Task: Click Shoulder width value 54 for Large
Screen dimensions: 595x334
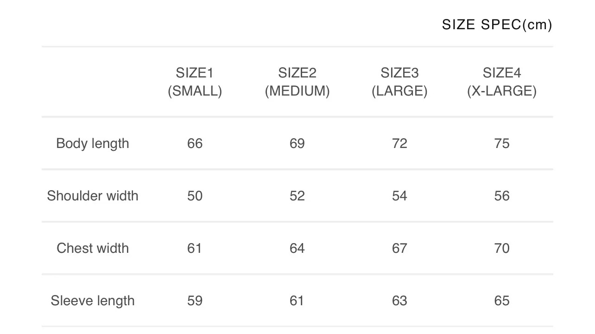Action: pos(399,196)
